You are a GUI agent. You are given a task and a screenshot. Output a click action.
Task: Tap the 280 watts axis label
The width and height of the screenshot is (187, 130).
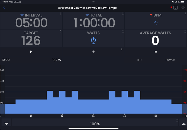pyautogui.click(x=2, y=92)
